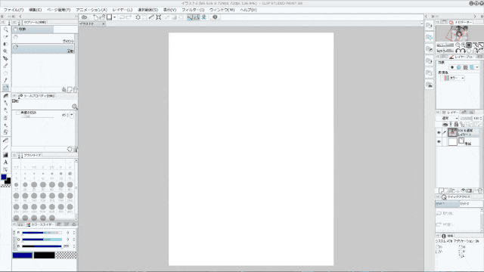The image size is (484, 272).
Task: Click delete layer trash icon in Layer panel
Action: [x=479, y=191]
